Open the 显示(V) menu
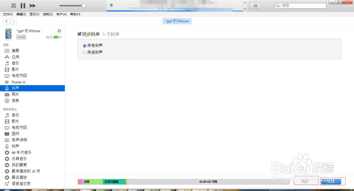 coord(34,14)
